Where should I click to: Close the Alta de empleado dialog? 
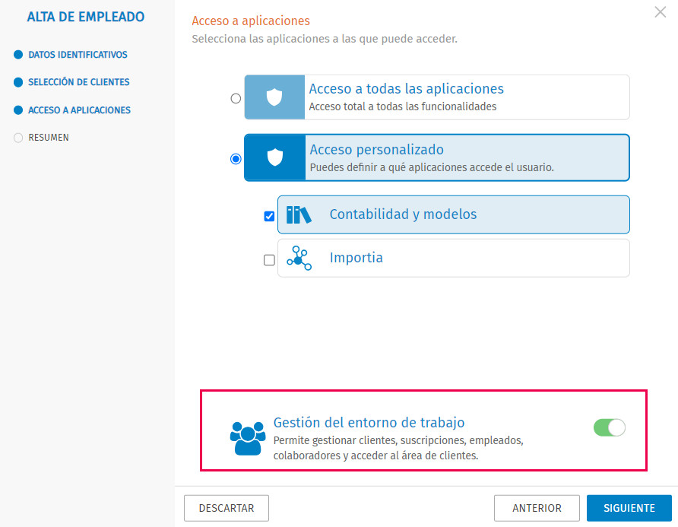pos(660,12)
